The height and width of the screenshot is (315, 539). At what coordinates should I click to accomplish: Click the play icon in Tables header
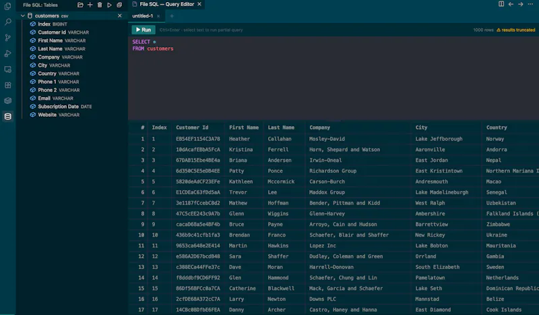(109, 5)
